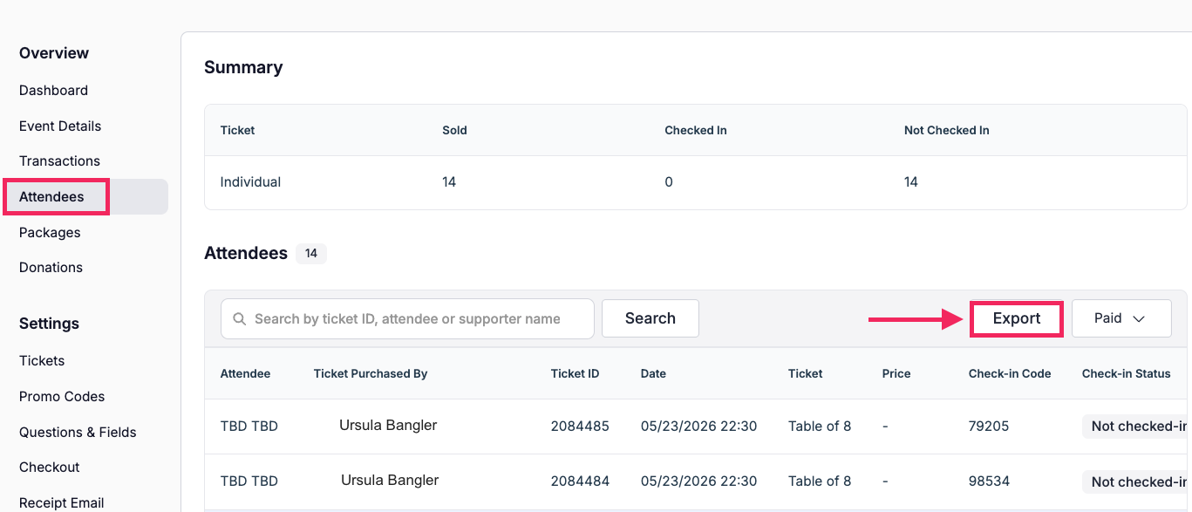Open the Paid filter dropdown
The image size is (1192, 512).
pos(1121,318)
